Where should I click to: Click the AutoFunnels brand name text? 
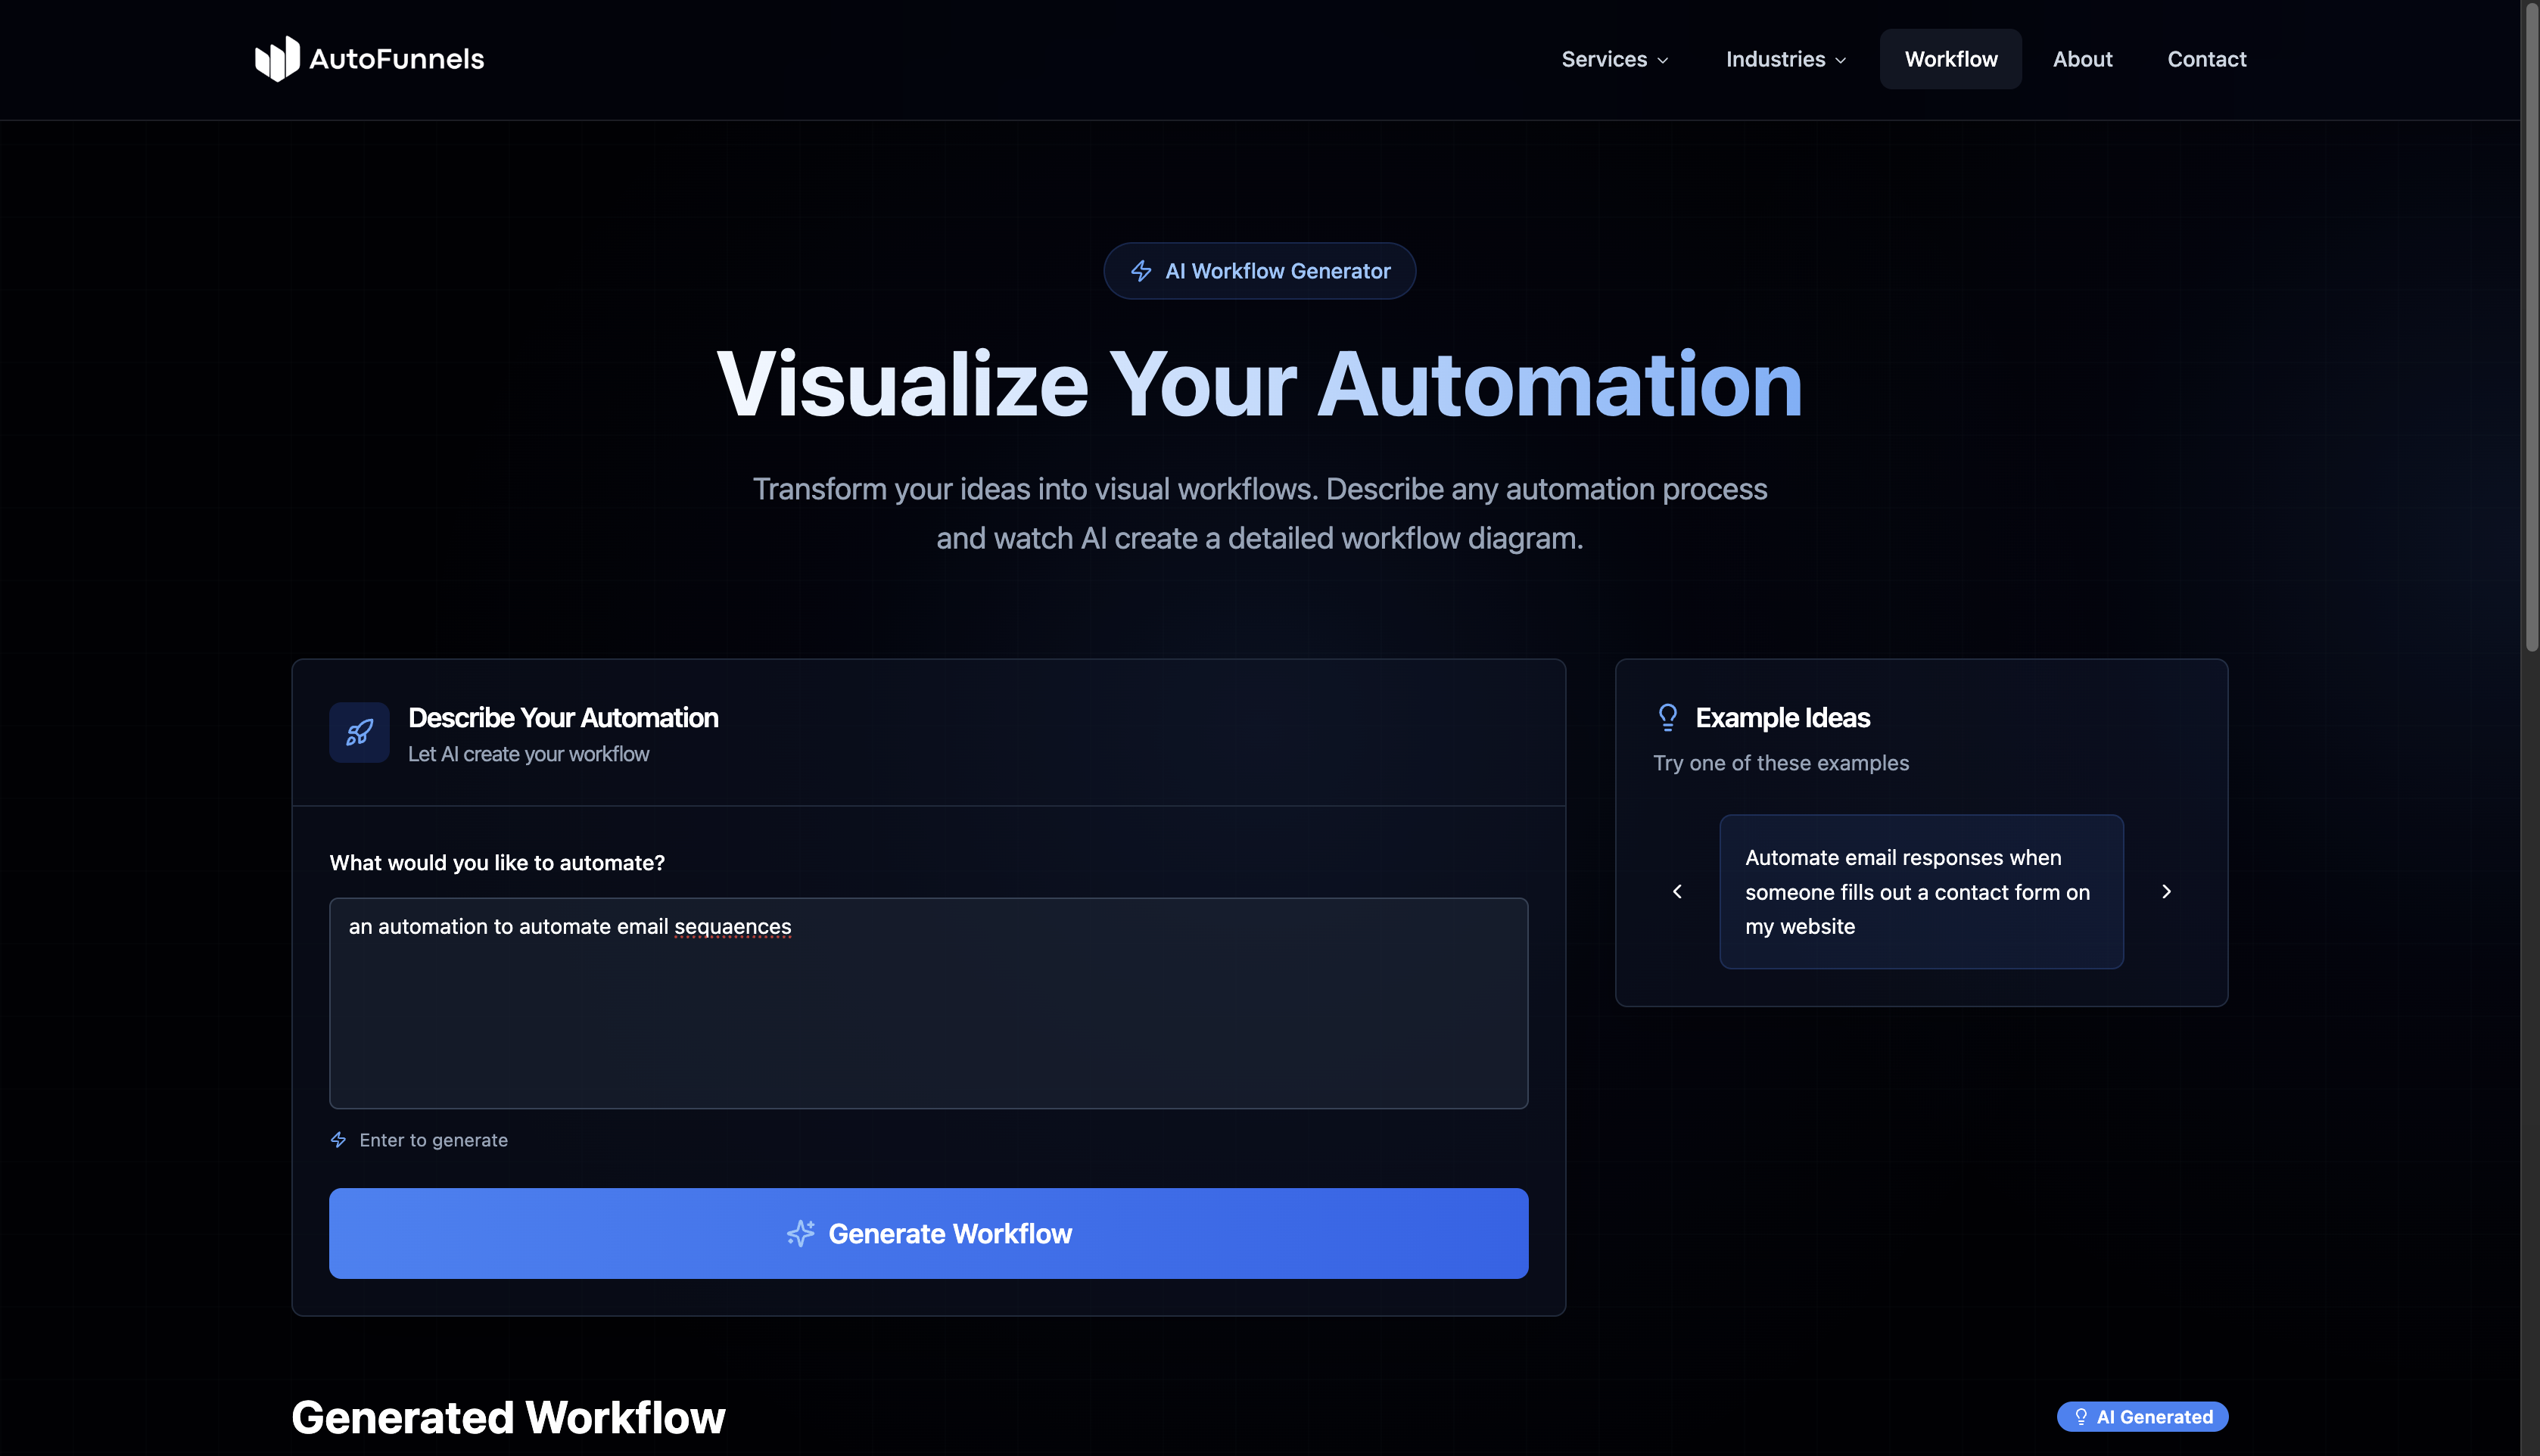click(396, 59)
